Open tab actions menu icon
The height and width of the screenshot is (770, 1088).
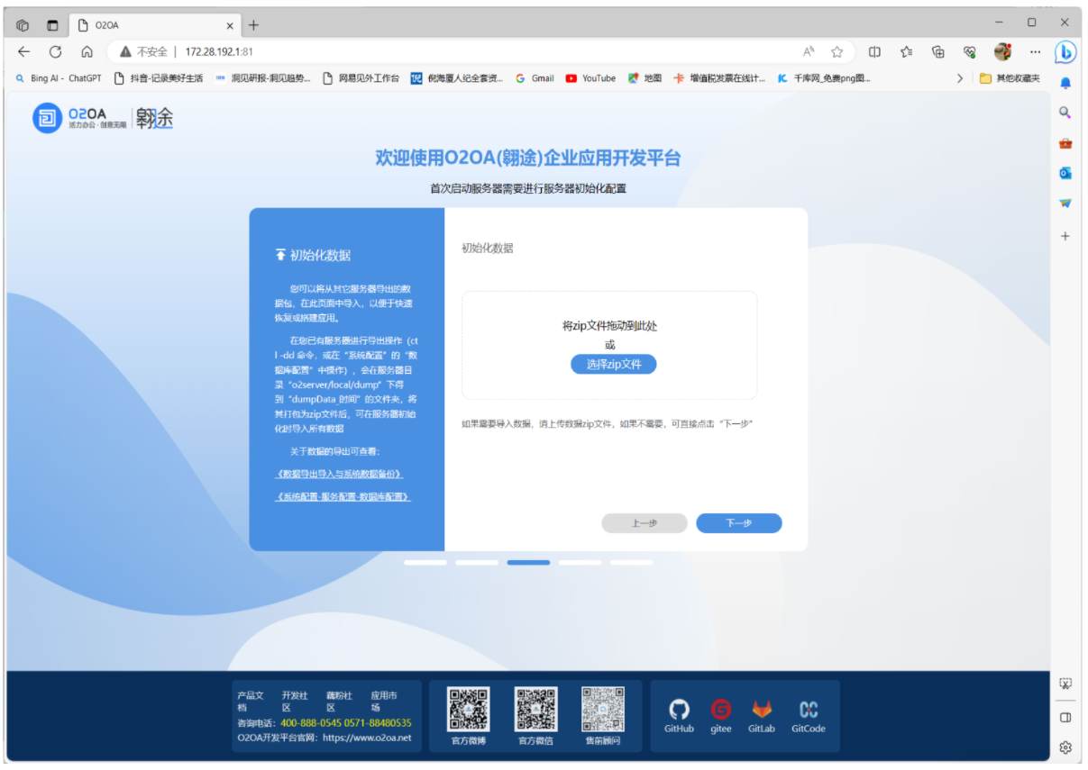(x=52, y=24)
